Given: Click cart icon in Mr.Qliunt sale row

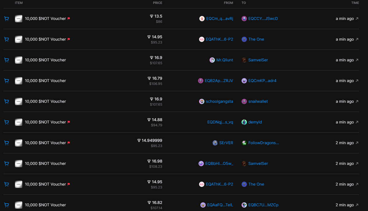Looking at the screenshot, I should tap(6, 60).
